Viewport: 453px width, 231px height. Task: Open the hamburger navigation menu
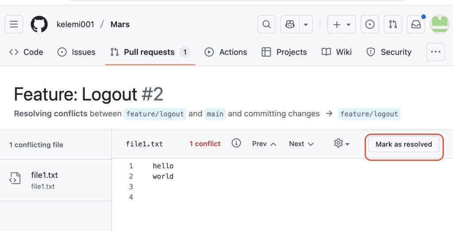click(x=14, y=24)
